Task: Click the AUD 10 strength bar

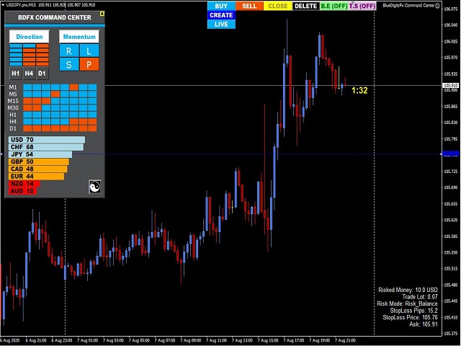Action: (x=22, y=191)
